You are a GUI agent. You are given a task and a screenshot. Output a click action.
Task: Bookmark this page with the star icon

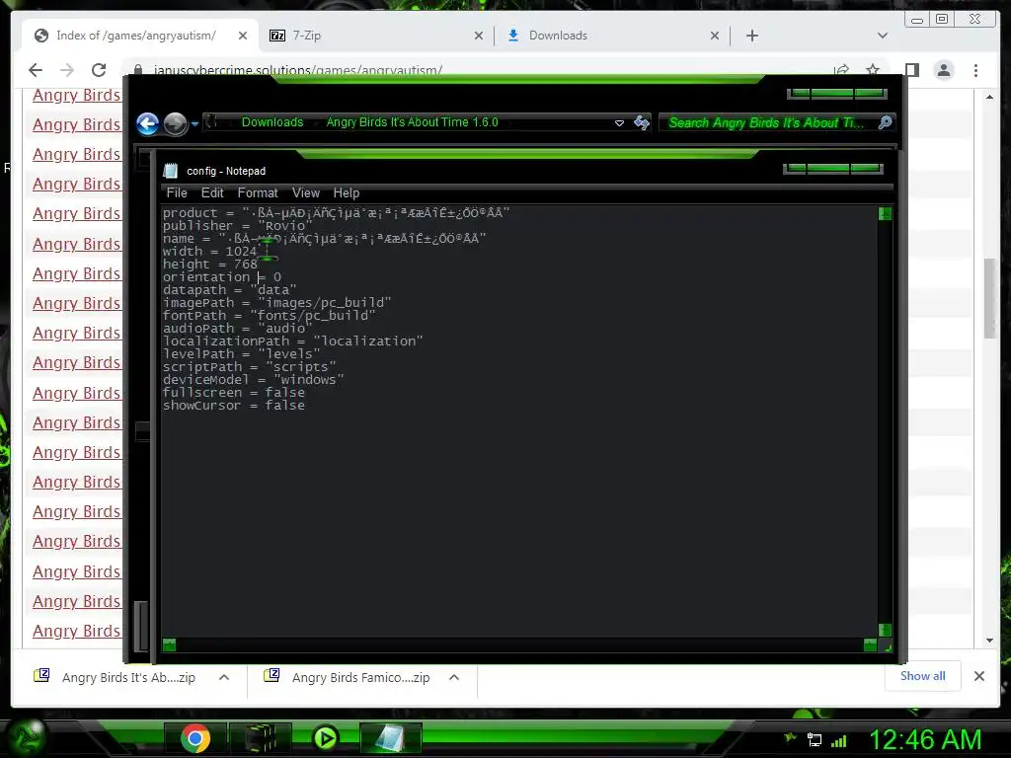point(873,70)
